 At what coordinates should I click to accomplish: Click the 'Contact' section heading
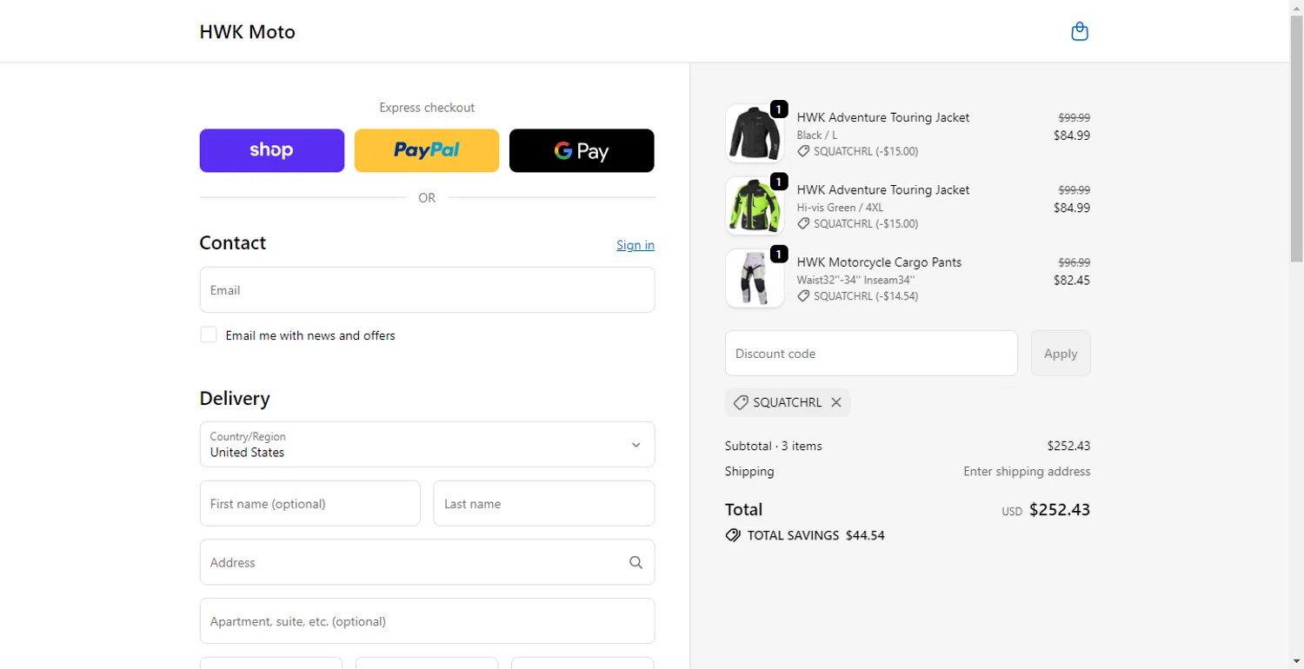coord(233,243)
